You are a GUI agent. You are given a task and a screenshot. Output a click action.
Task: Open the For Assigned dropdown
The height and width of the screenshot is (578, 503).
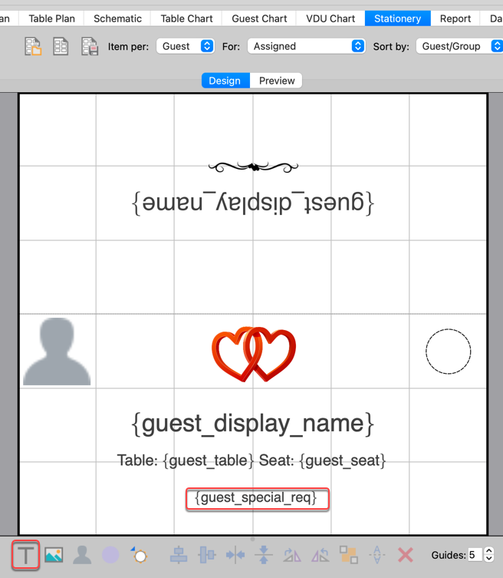click(306, 46)
